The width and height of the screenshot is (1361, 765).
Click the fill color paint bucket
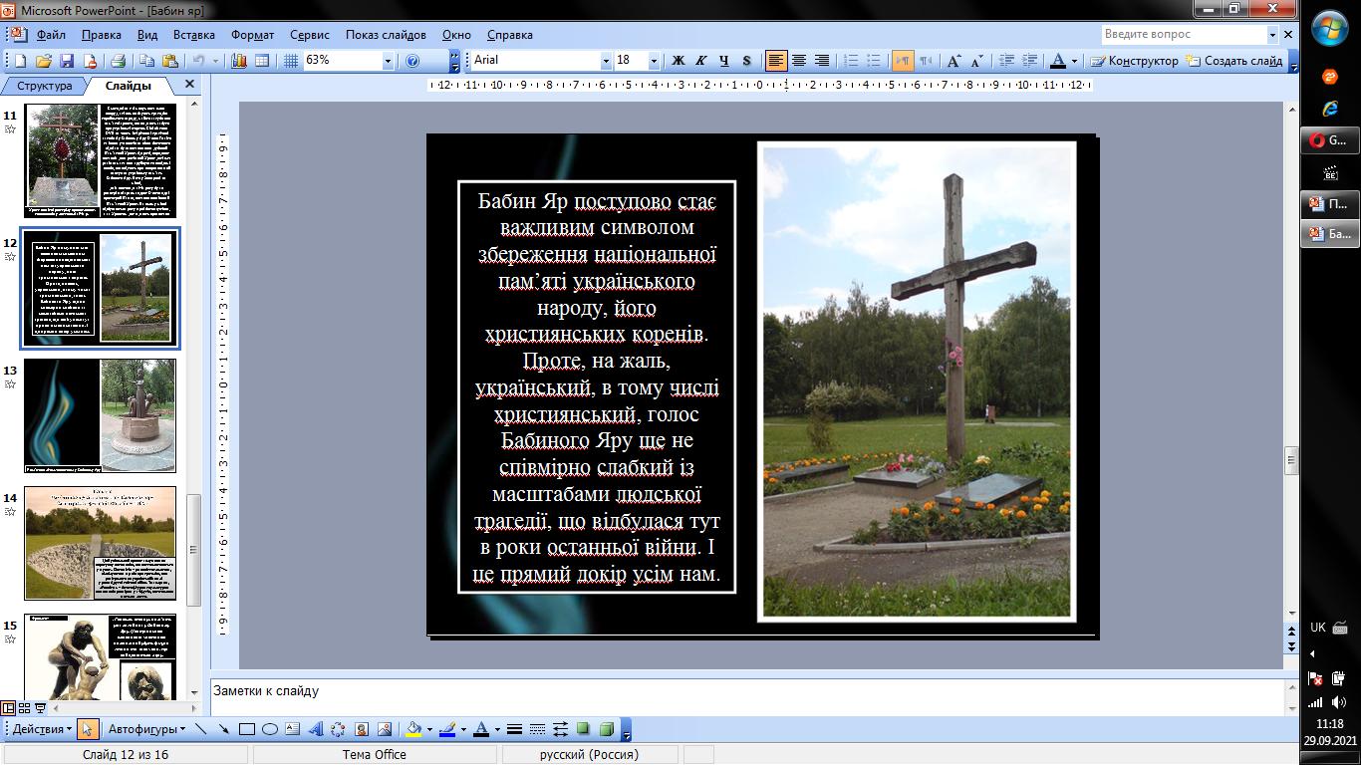tap(413, 729)
